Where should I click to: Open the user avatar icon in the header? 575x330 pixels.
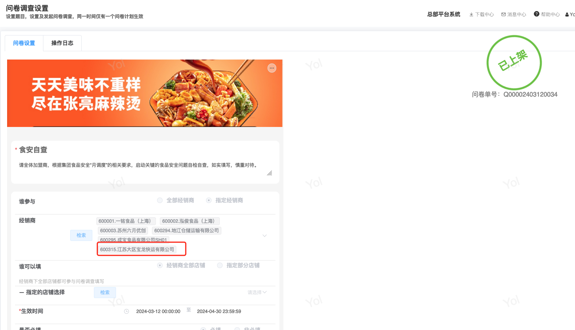coord(567,15)
